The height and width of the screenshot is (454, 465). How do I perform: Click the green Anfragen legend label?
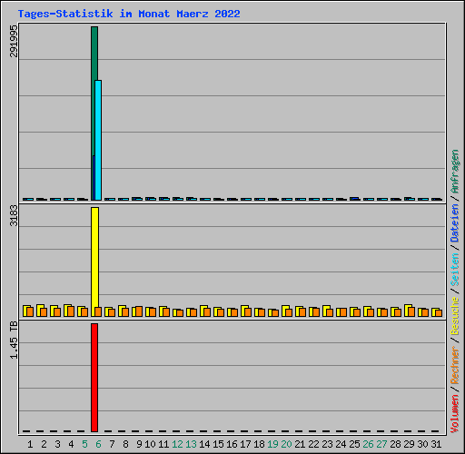point(455,171)
